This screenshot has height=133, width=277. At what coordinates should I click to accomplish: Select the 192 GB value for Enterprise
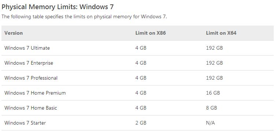point(214,63)
